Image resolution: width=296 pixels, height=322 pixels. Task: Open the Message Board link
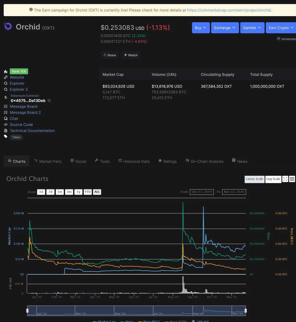(23, 106)
